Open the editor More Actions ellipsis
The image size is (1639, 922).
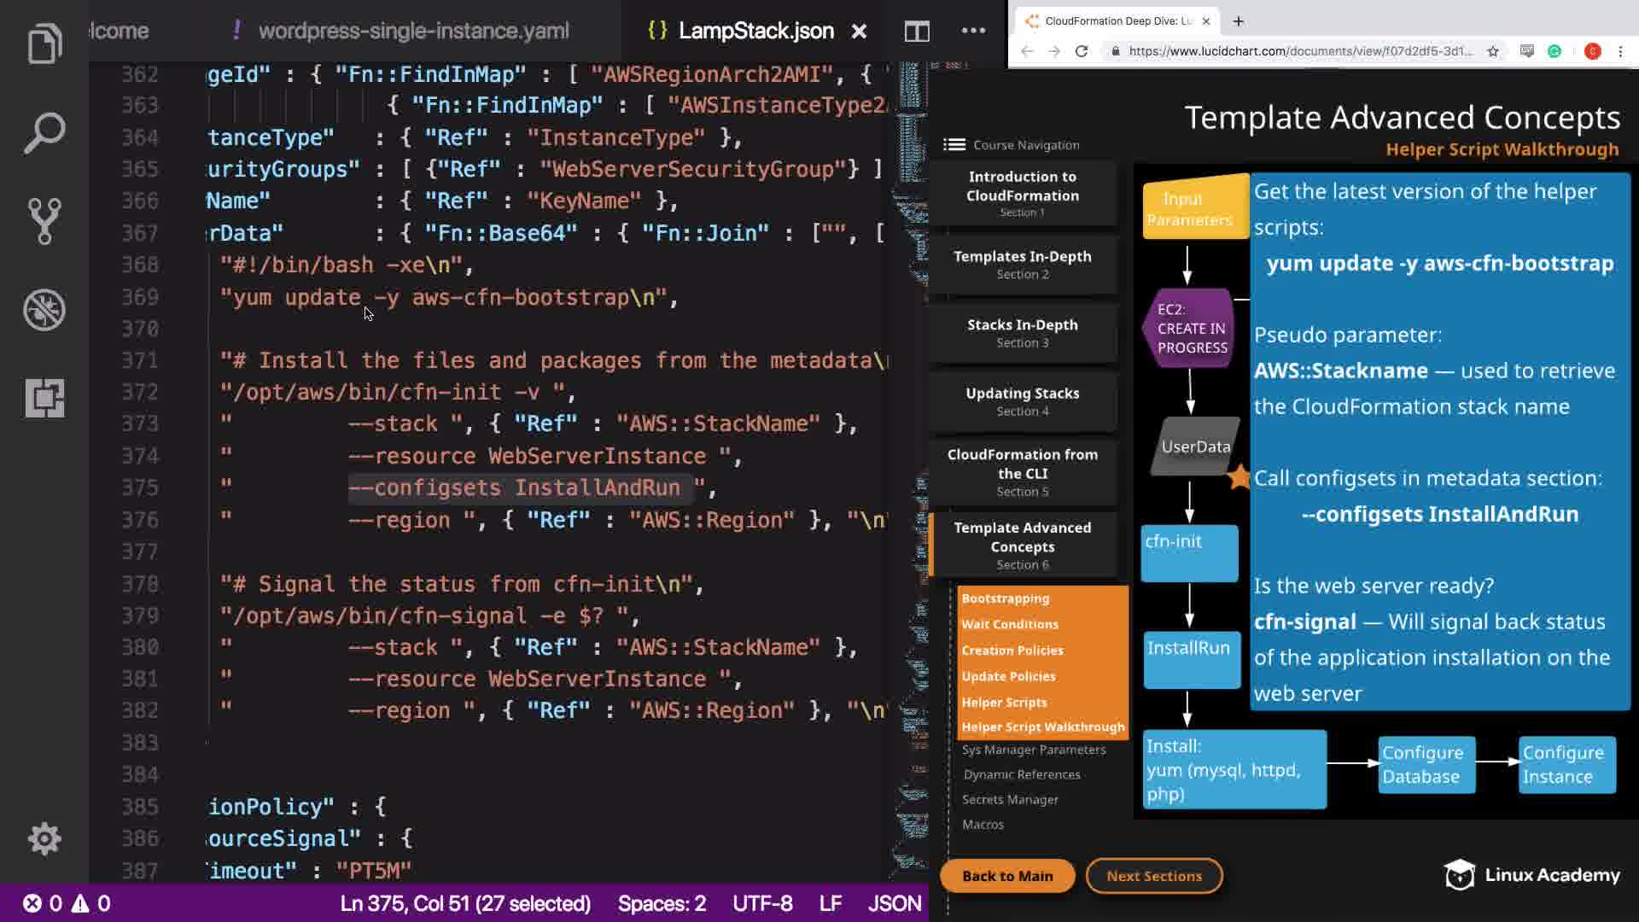pyautogui.click(x=973, y=32)
